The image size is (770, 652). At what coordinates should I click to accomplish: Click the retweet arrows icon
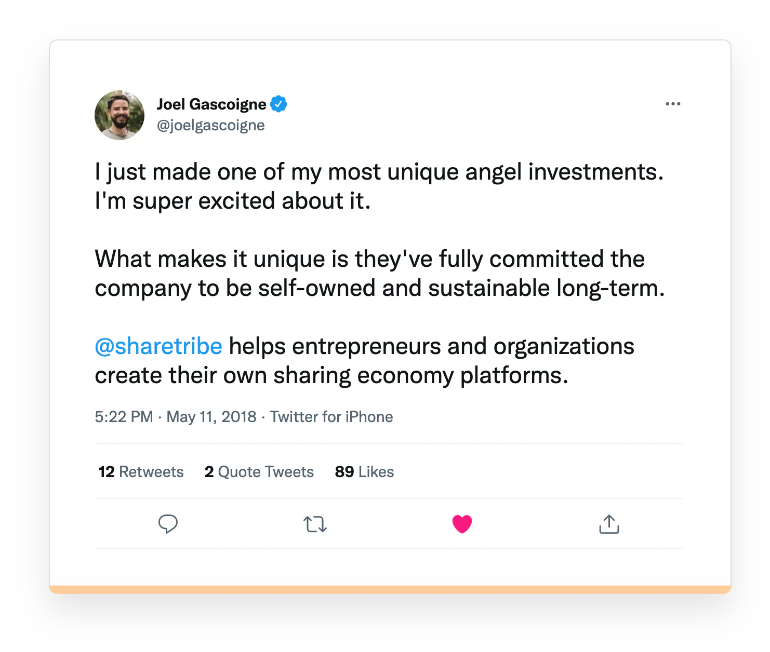[315, 524]
